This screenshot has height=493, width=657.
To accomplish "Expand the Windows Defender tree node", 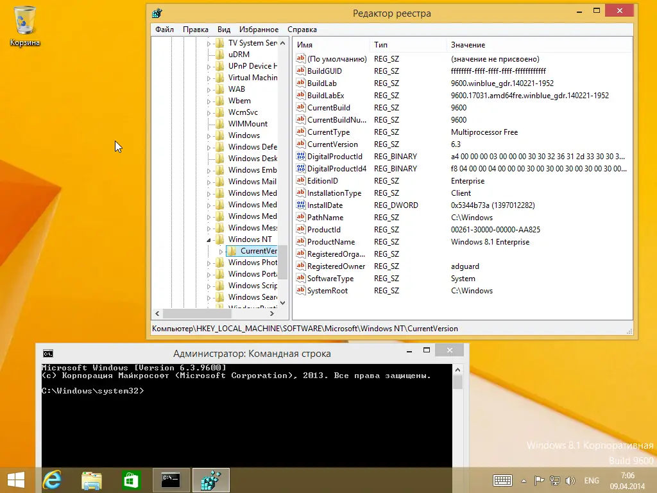I will 209,148.
